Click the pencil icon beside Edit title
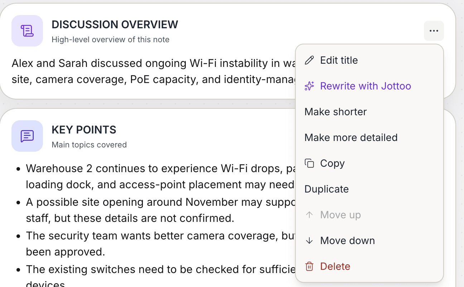Viewport: 464px width, 287px height. 309,60
